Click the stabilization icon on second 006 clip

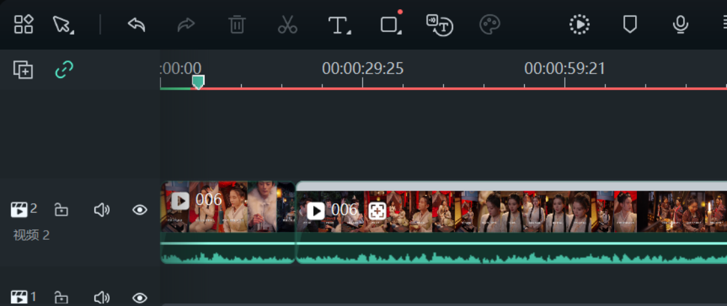(x=378, y=211)
